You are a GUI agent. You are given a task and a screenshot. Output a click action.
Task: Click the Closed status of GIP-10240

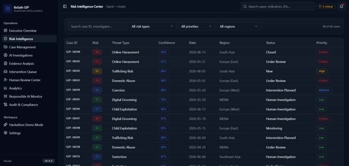(271, 52)
